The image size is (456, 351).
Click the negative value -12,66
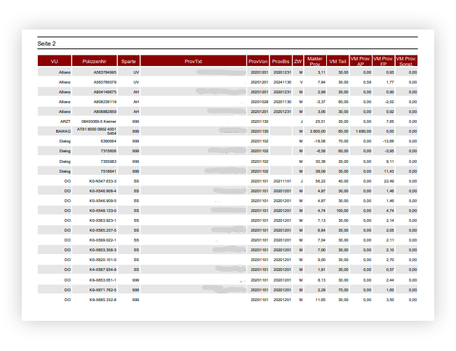[x=388, y=141]
